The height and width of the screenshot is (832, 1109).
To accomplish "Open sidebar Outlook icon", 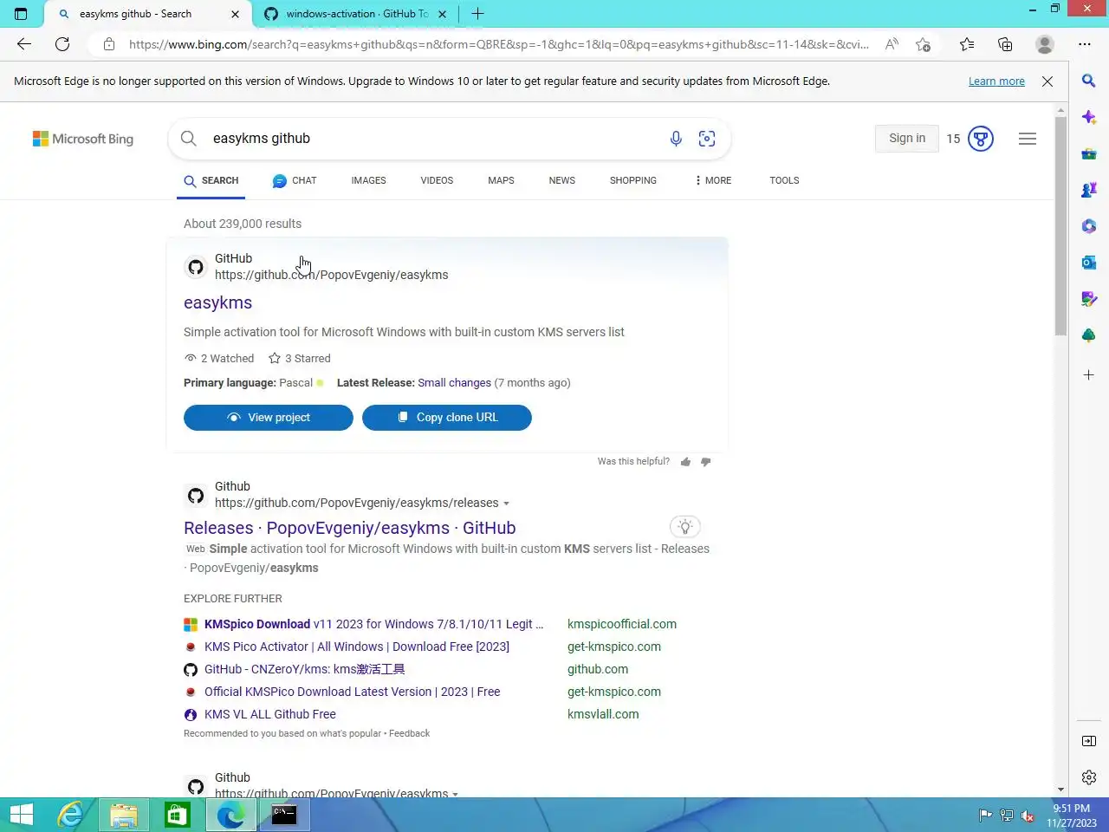I will coord(1089,263).
